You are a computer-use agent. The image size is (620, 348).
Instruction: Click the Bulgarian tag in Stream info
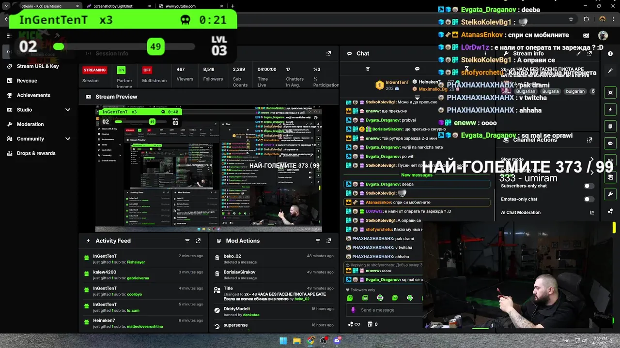525,91
